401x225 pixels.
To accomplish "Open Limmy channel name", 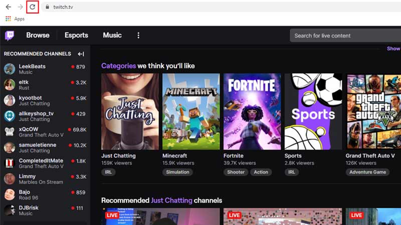I will click(x=27, y=176).
